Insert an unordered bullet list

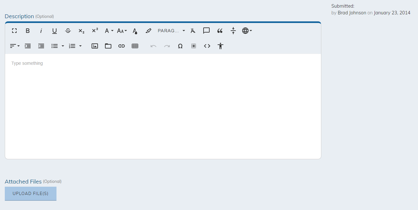click(55, 46)
